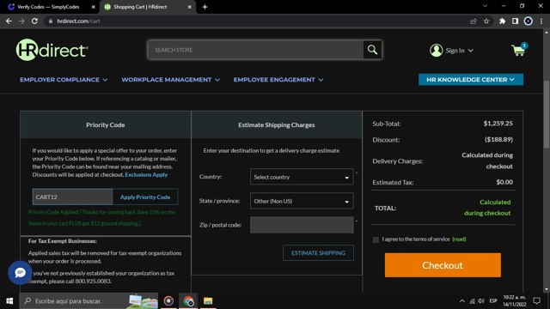Click the Apply Priority Code button

pos(145,197)
